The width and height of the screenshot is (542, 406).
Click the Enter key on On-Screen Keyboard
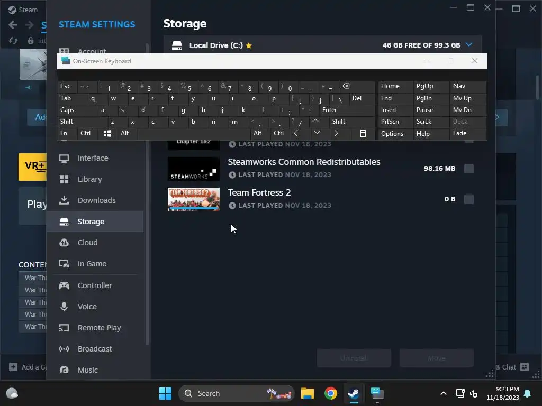(347, 110)
